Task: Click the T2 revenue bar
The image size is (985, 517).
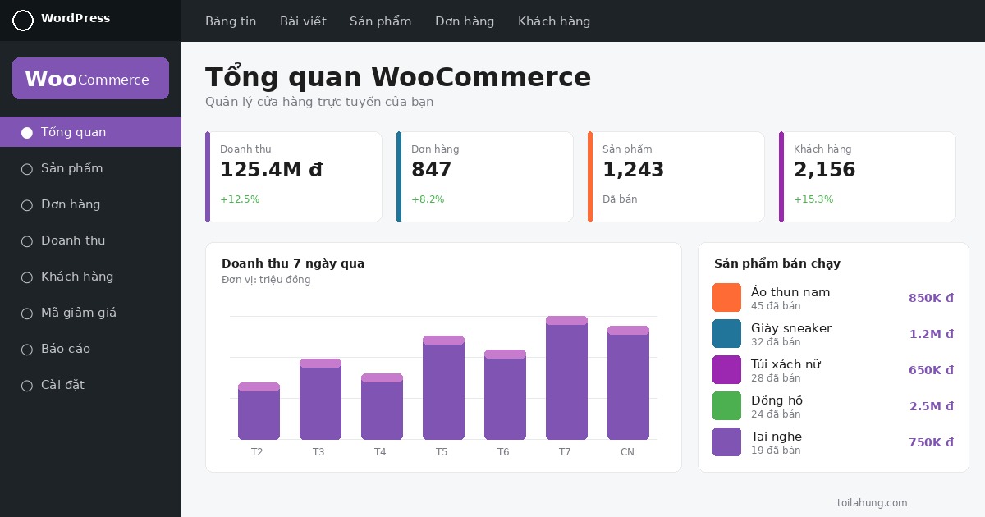Action: click(x=259, y=411)
